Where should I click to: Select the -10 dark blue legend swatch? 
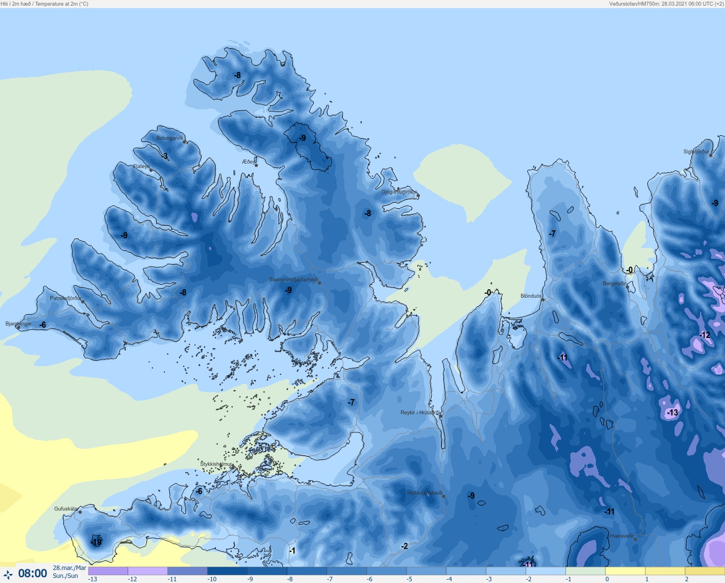coord(227,571)
